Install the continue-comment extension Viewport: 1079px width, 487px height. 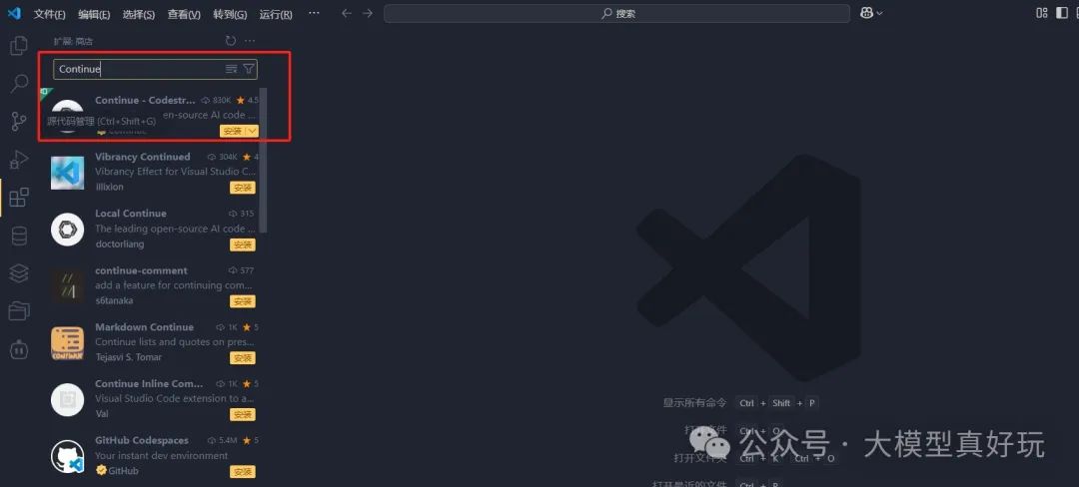tap(242, 301)
